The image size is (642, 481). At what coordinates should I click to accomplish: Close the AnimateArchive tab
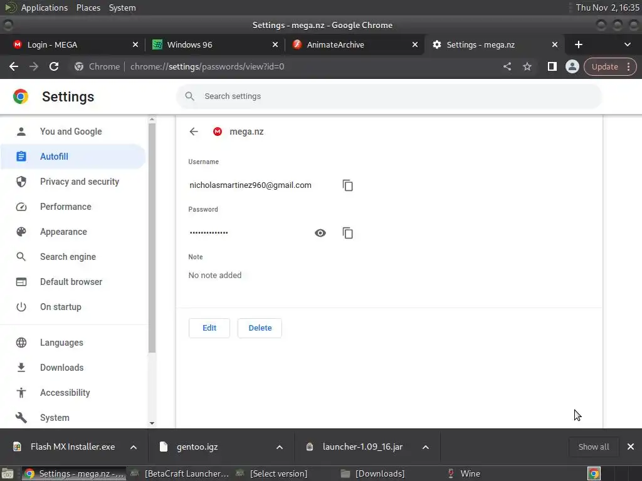click(x=415, y=44)
